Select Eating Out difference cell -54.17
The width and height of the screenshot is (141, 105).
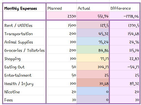tap(125, 66)
